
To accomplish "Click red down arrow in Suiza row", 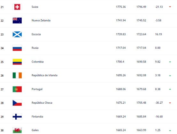I will coord(170,7).
